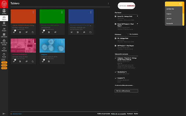Click the Imágenes card virus thumbnail

[52, 46]
